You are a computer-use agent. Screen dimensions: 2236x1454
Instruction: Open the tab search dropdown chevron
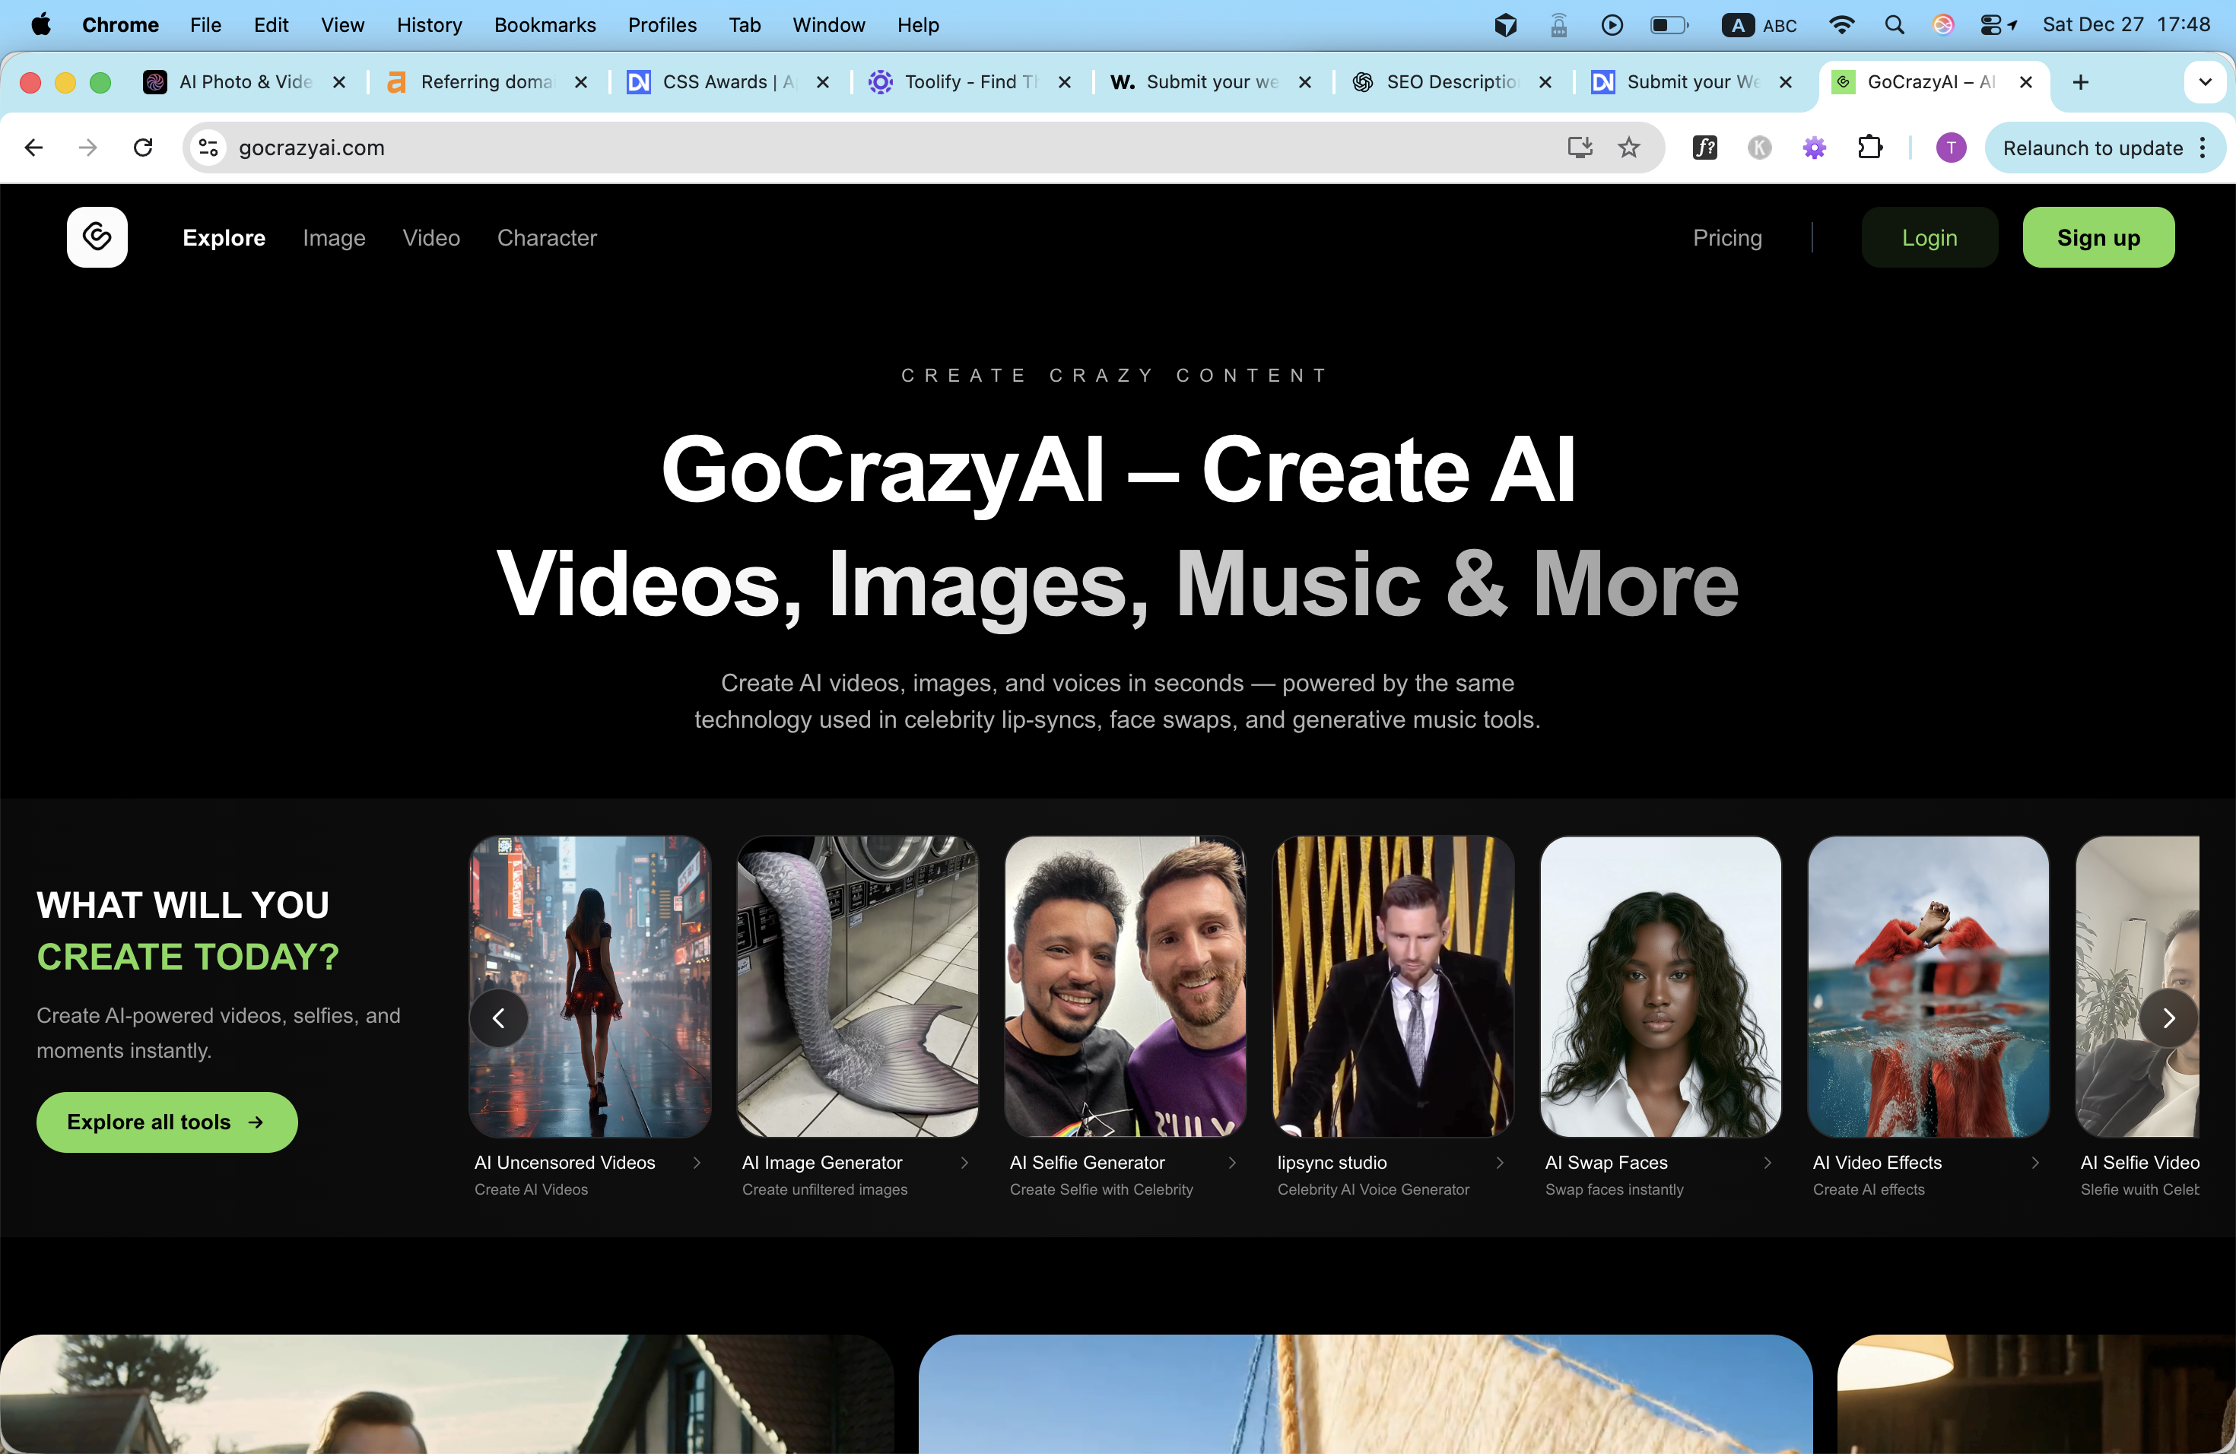[x=2204, y=81]
